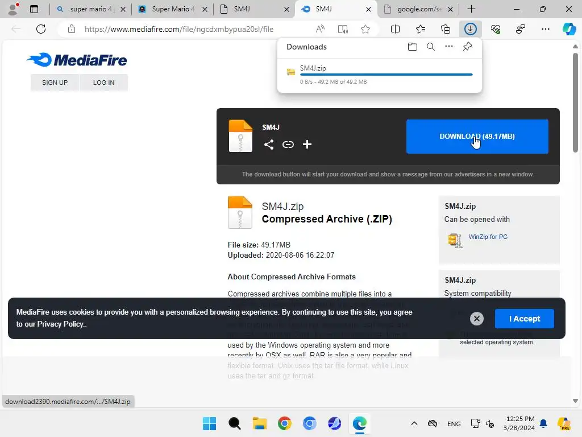Image resolution: width=582 pixels, height=437 pixels.
Task: Click DOWNLOAD (49.17MB) button
Action: coord(477,137)
